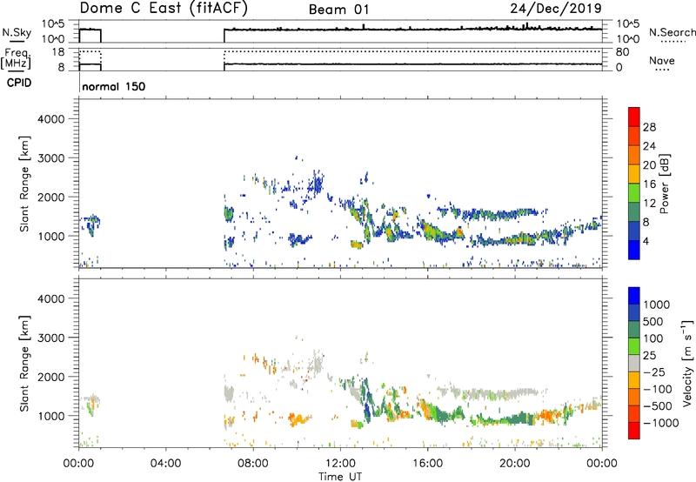Image resolution: width=696 pixels, height=482 pixels.
Task: Click the 'Beam 01' label
Action: tap(338, 10)
